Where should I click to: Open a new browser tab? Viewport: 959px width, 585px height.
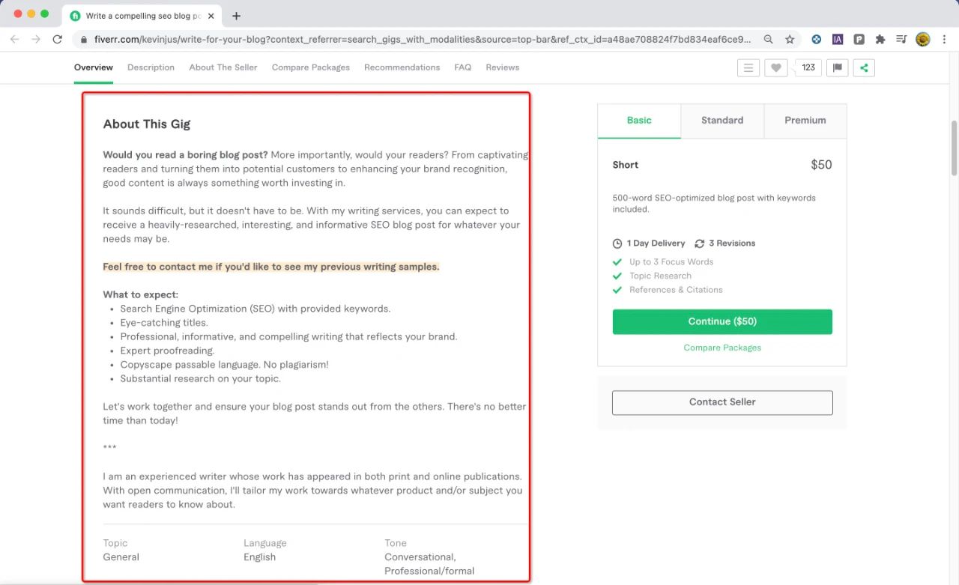pyautogui.click(x=237, y=15)
